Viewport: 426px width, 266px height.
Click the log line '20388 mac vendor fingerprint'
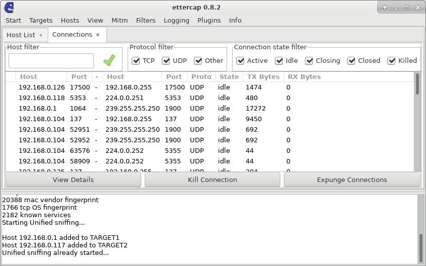click(50, 200)
